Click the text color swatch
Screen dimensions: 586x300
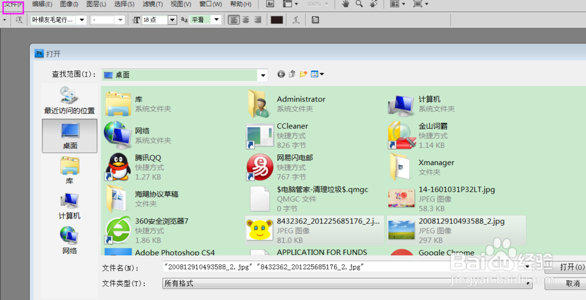[x=277, y=20]
